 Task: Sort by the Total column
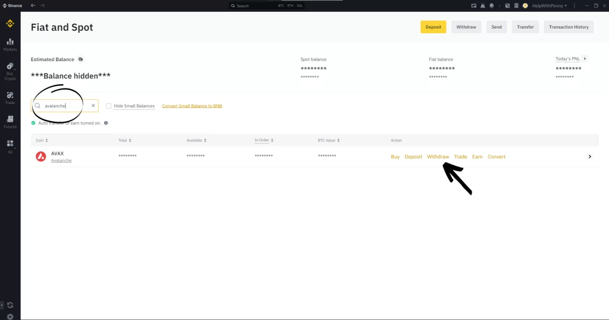[125, 141]
